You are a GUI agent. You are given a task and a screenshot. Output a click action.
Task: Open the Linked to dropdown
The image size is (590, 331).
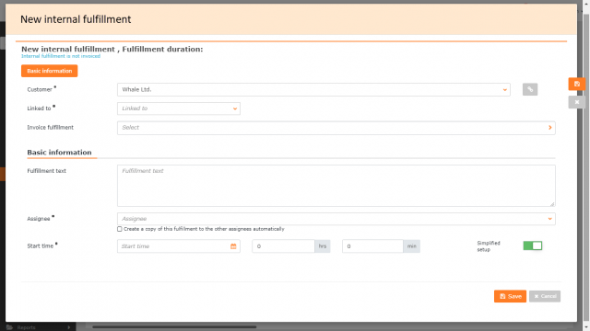coord(179,108)
